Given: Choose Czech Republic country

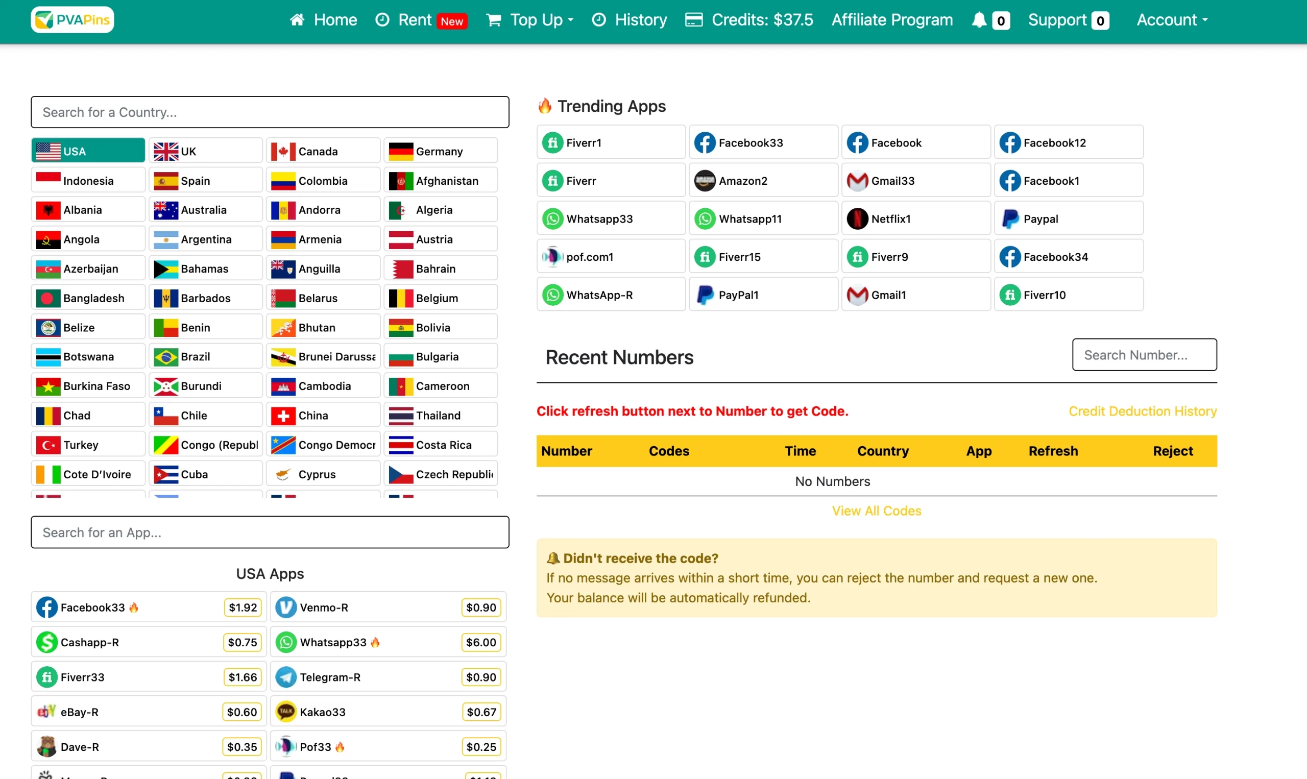Looking at the screenshot, I should coord(441,474).
